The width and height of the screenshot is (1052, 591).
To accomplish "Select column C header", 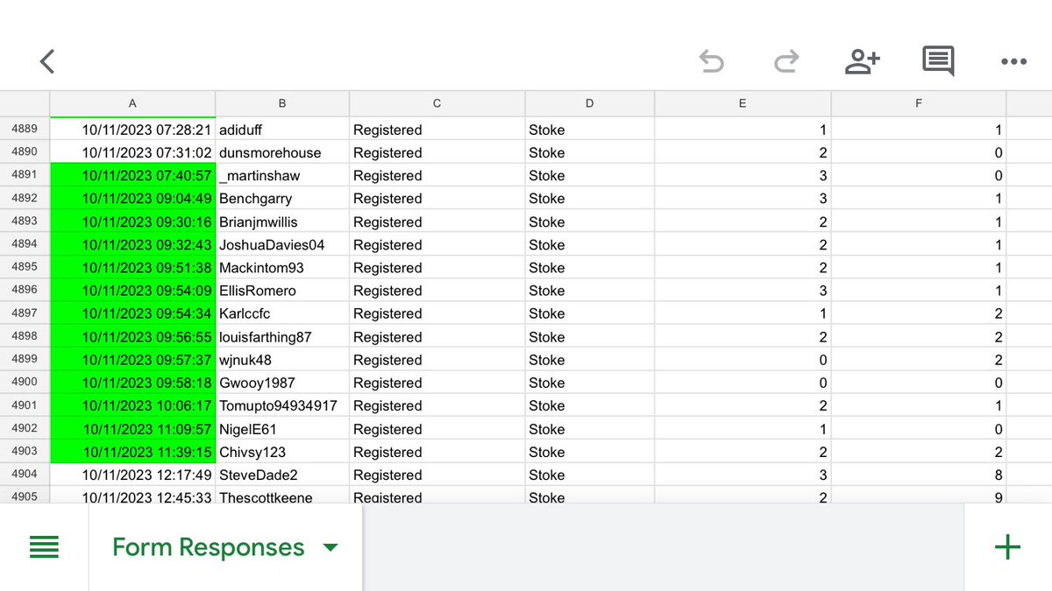I will click(x=437, y=103).
